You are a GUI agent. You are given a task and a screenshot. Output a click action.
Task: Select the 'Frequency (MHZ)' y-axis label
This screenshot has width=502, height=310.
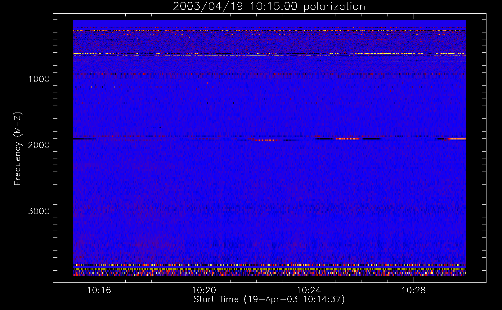pos(18,149)
